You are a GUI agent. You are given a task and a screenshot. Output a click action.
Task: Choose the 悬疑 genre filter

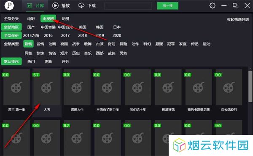(x=159, y=44)
